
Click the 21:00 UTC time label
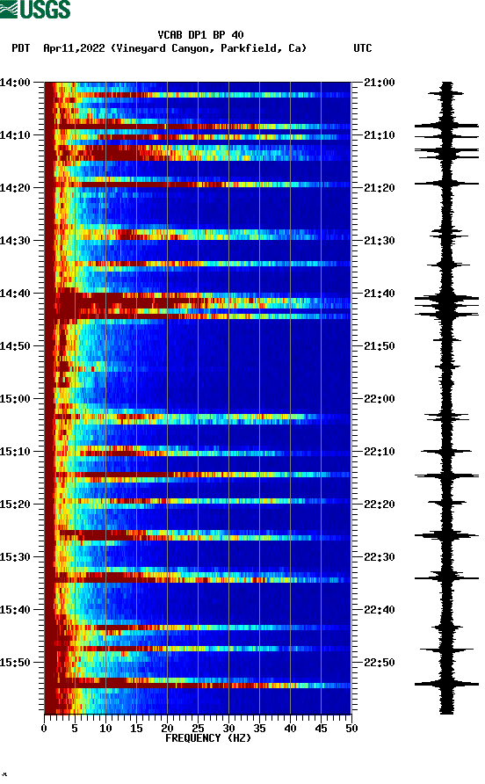380,83
